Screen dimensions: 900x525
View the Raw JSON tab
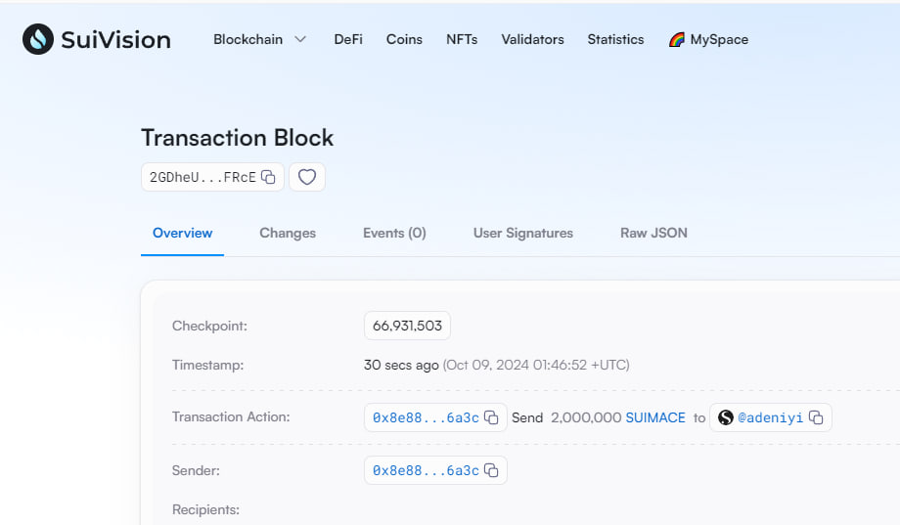[x=653, y=233]
